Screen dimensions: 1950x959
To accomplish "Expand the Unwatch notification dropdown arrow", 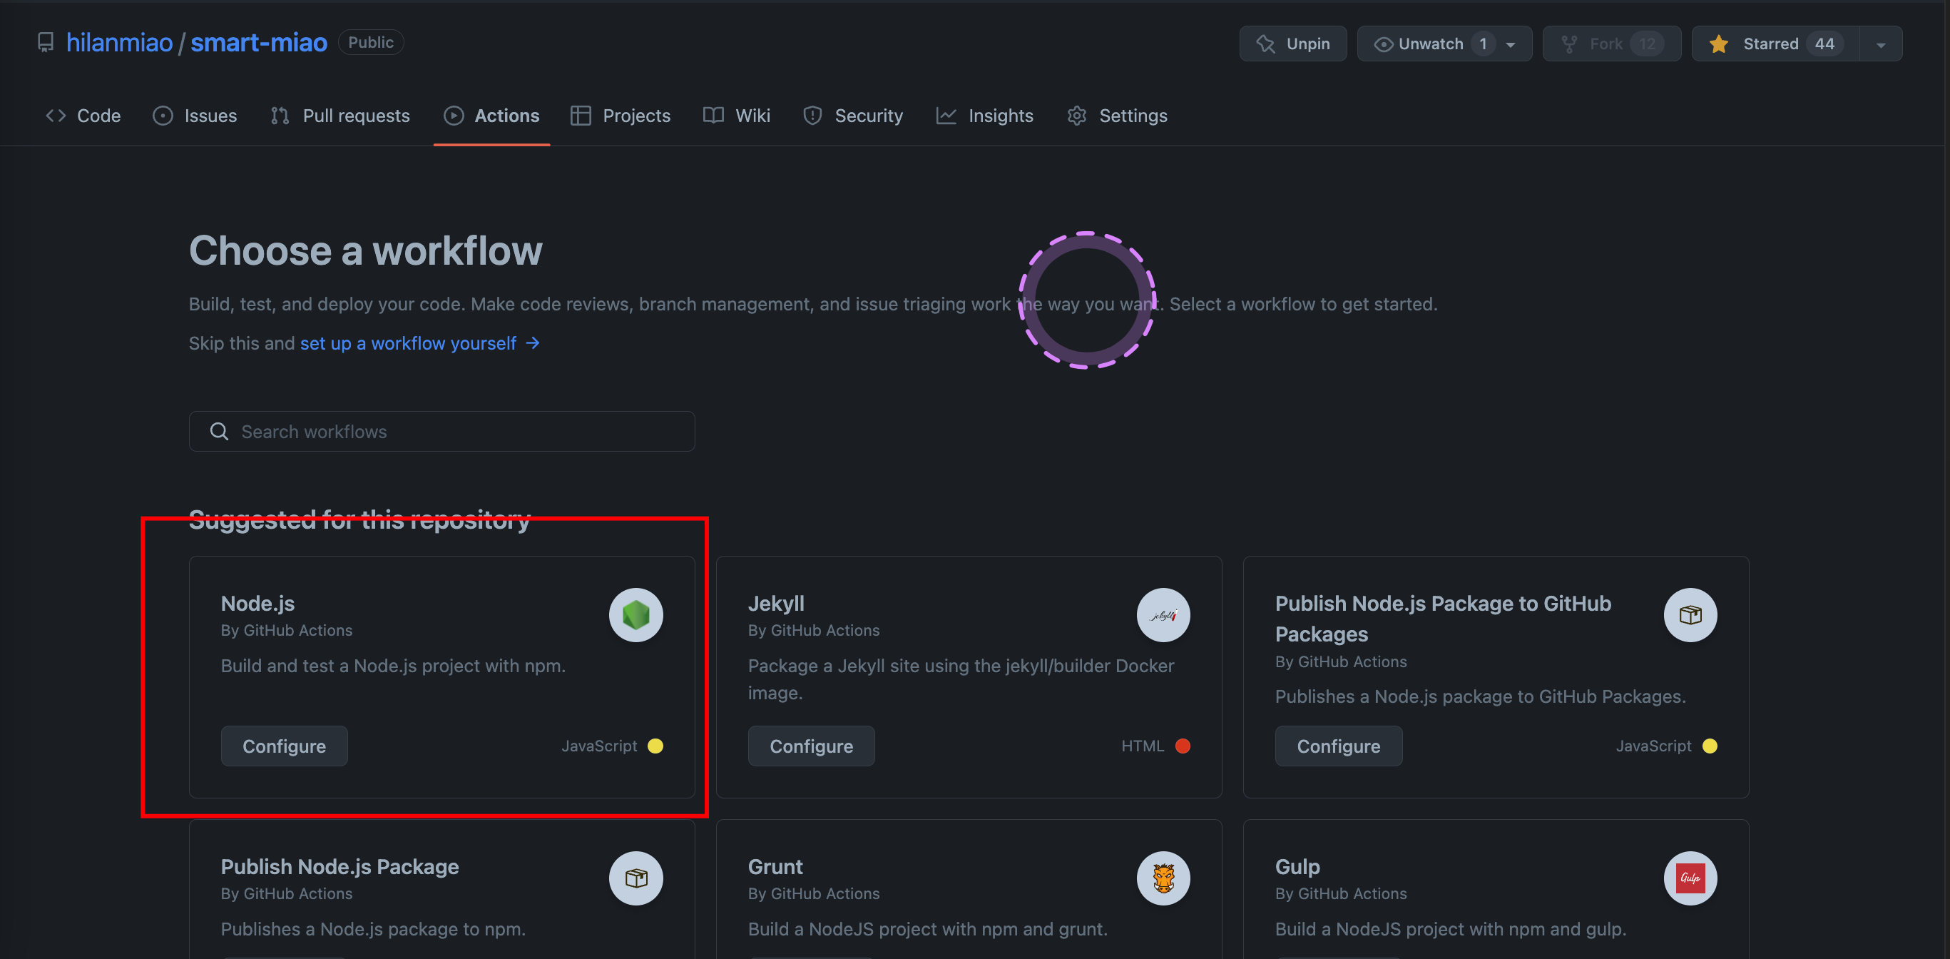I will 1510,44.
